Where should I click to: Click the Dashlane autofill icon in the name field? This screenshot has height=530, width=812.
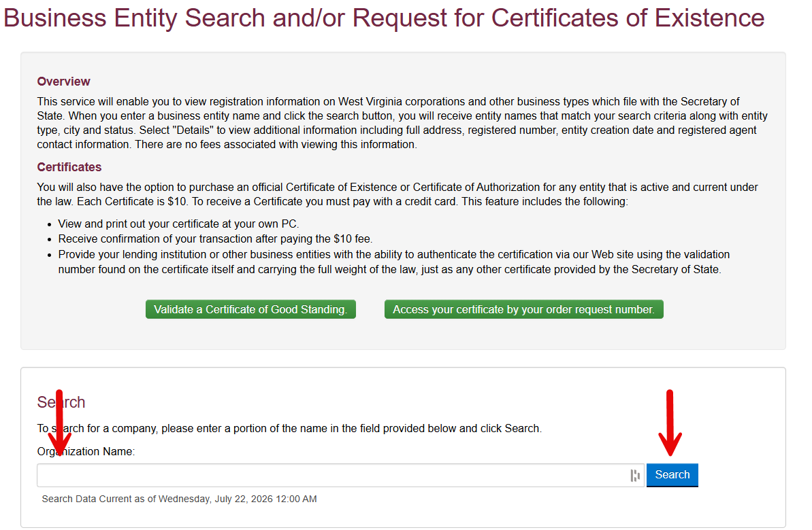point(635,475)
